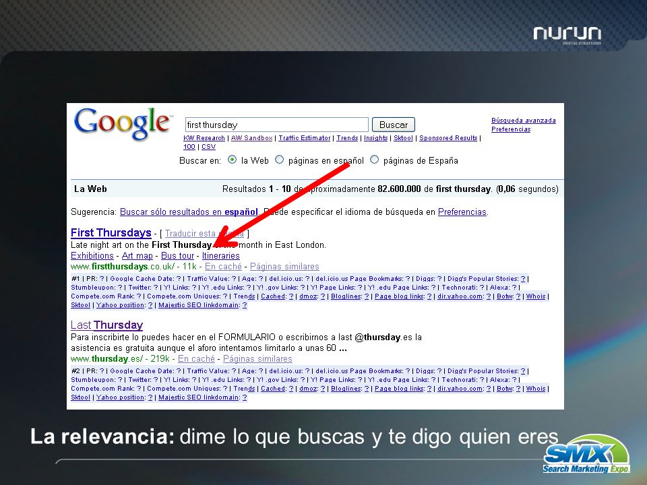
Task: Open the AW Sandbox link
Action: click(x=251, y=138)
